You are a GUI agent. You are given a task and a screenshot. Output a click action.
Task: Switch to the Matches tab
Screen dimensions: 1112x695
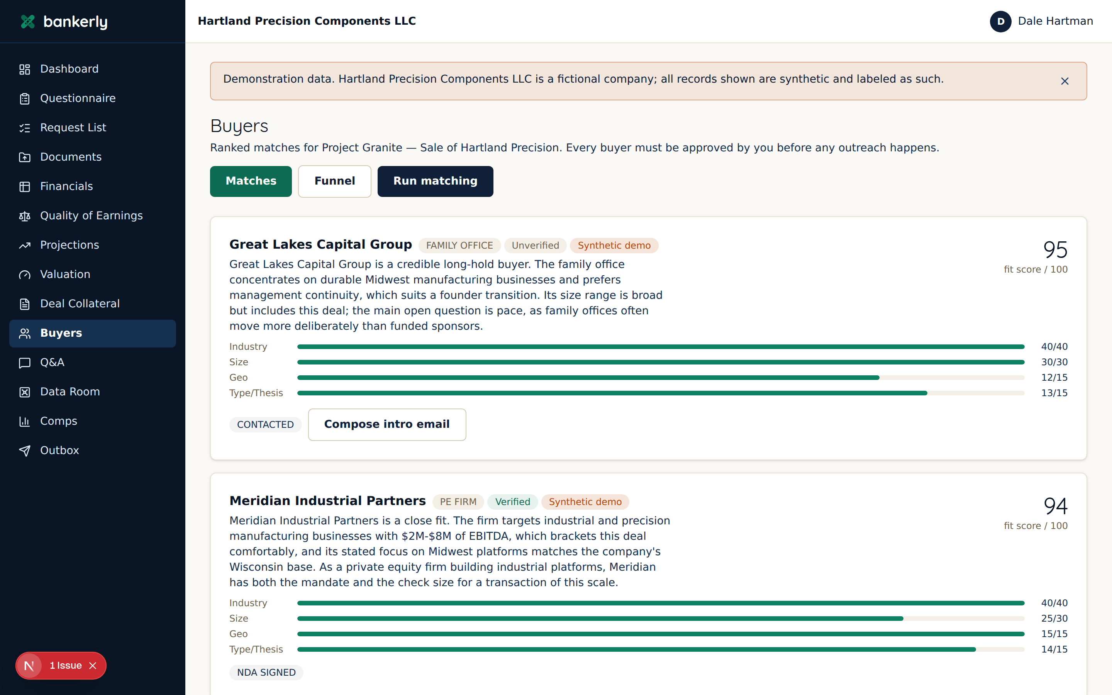point(251,181)
